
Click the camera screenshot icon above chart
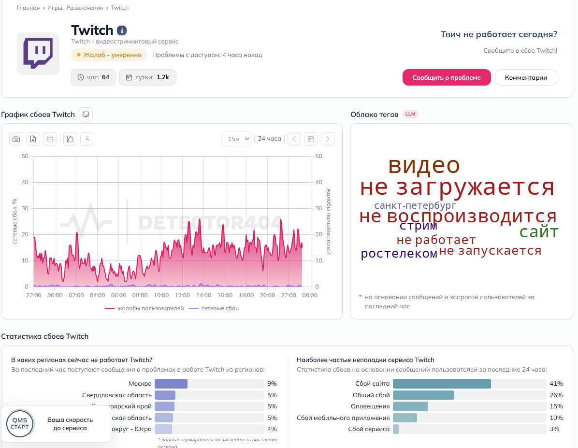pyautogui.click(x=16, y=139)
